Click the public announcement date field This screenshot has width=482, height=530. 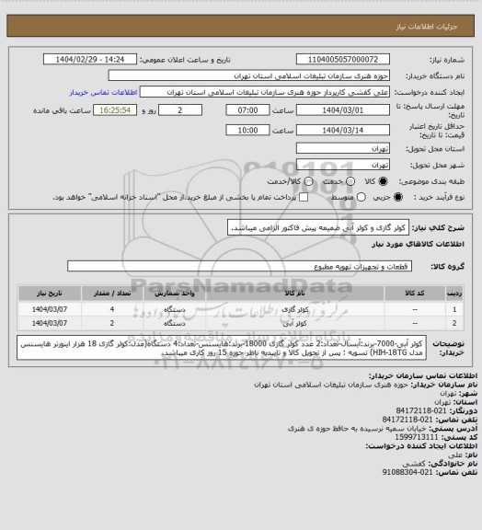(x=90, y=59)
